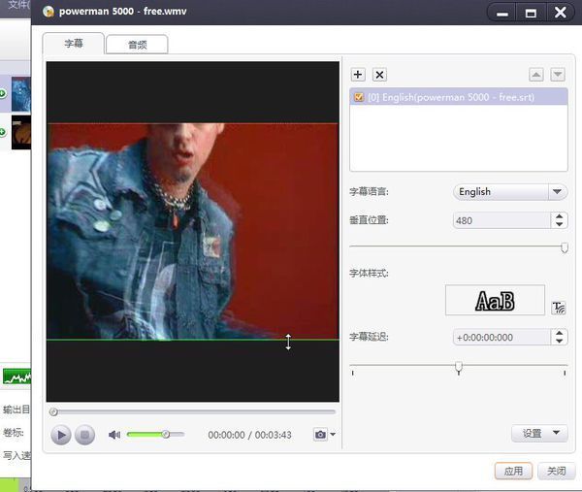Select the blue video thumbnail in background window
This screenshot has height=492, width=582.
click(x=21, y=94)
